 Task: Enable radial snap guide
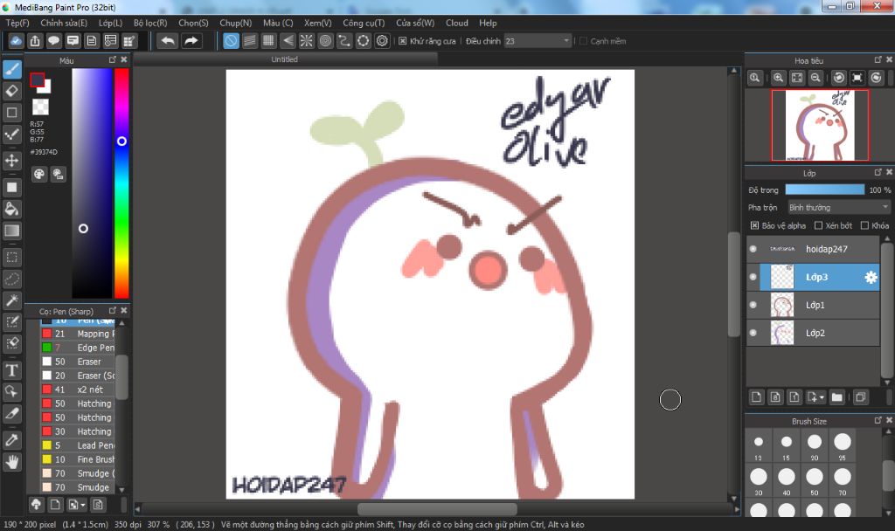[x=307, y=40]
